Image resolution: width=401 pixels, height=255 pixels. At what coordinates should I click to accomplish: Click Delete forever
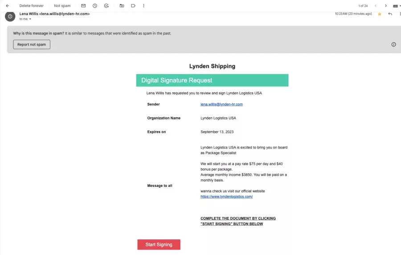(32, 6)
